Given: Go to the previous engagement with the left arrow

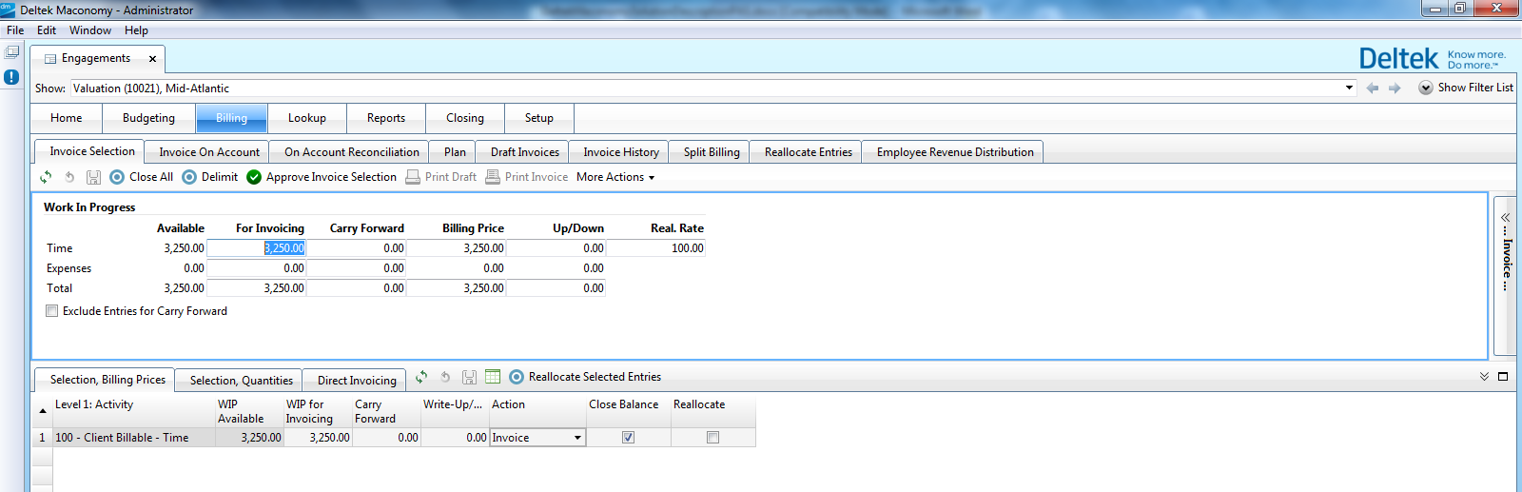Looking at the screenshot, I should tap(1372, 88).
